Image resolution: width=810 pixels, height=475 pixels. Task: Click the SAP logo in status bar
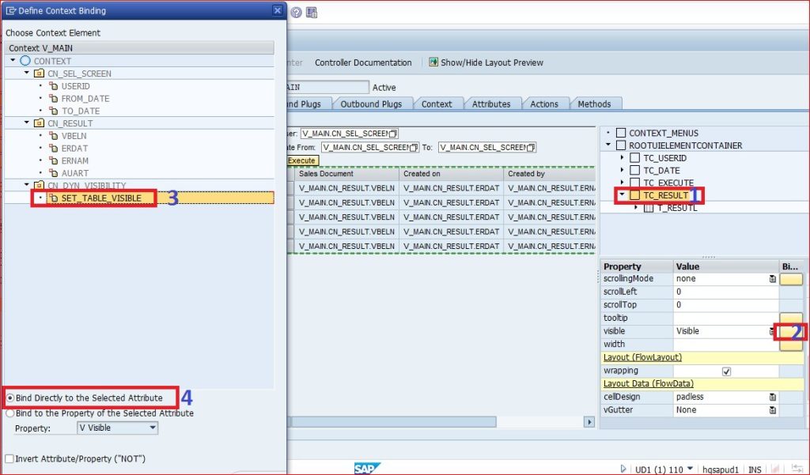pos(367,469)
